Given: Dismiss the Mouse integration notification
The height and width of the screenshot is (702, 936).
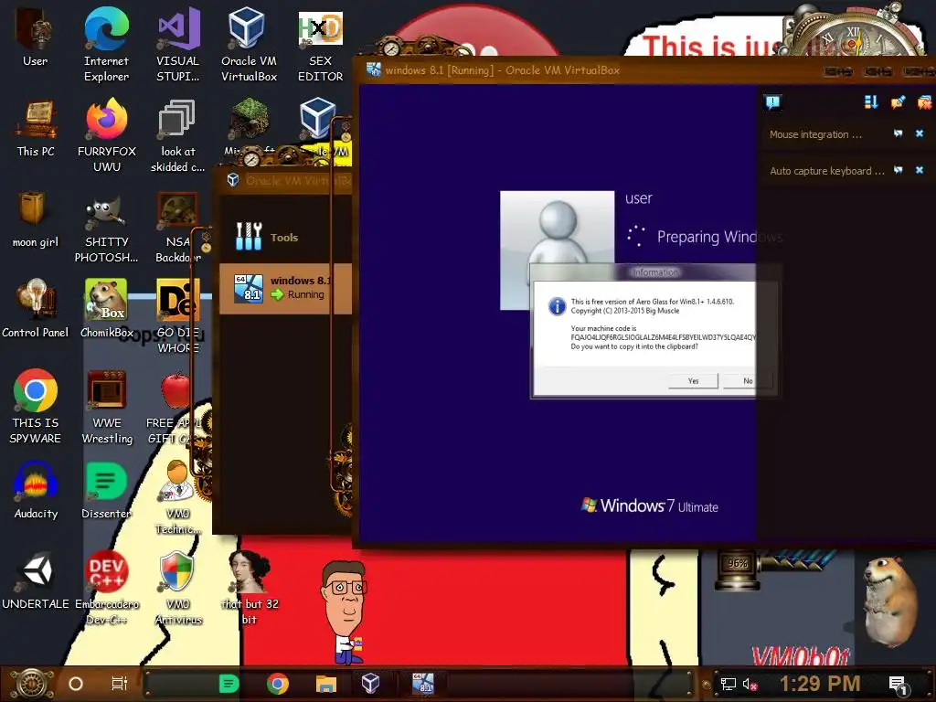Looking at the screenshot, I should [920, 133].
